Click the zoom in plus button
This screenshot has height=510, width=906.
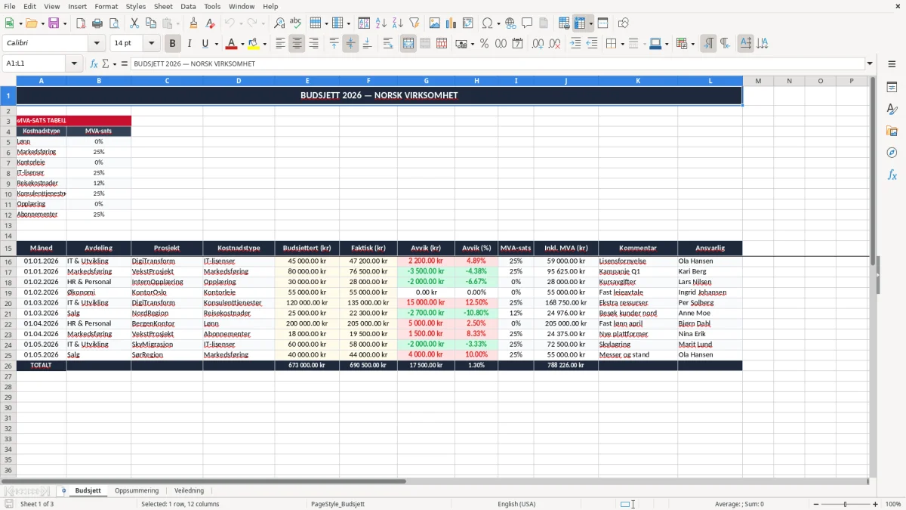(876, 504)
